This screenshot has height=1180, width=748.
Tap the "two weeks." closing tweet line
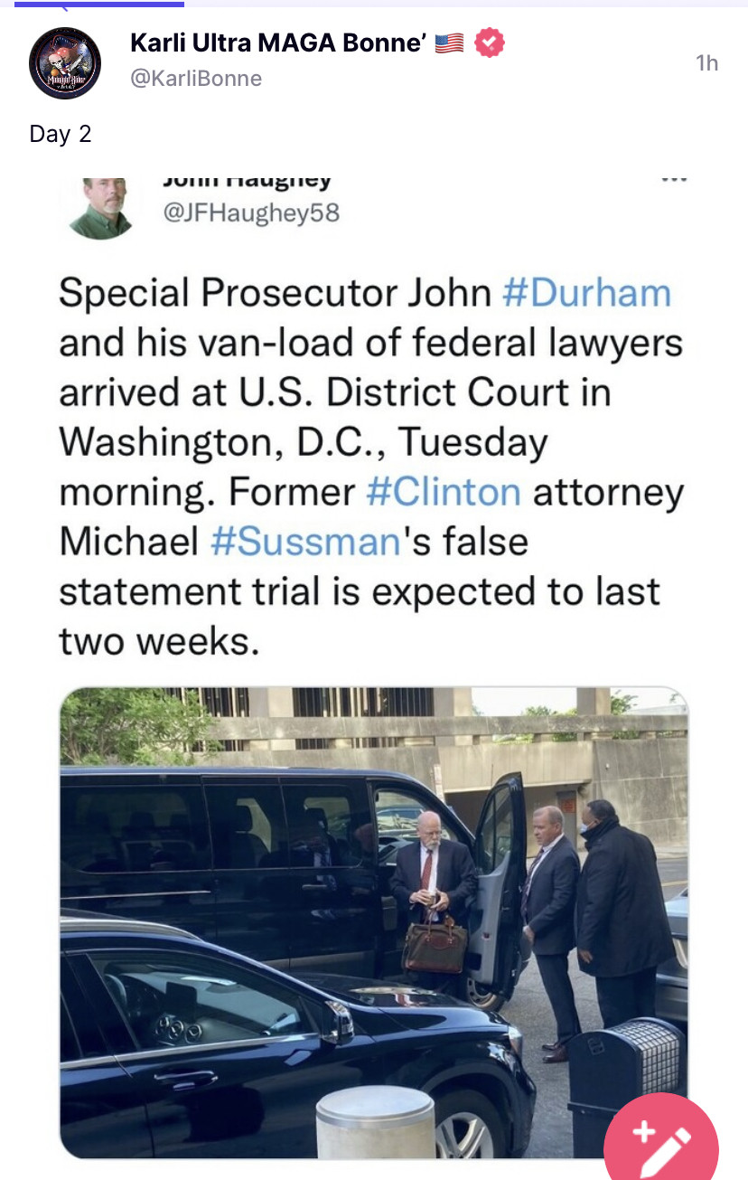(x=160, y=641)
